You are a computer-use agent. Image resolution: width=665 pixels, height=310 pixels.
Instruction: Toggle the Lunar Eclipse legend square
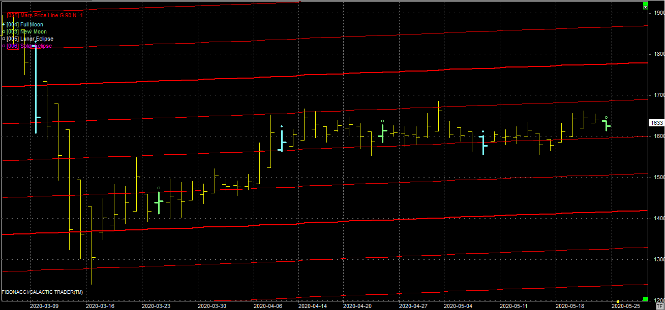point(4,39)
